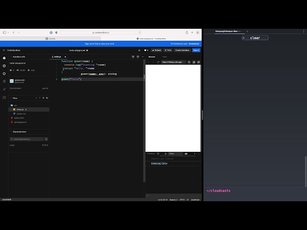Click the galaxyweb author link
307x230 pixels.
click(x=20, y=80)
